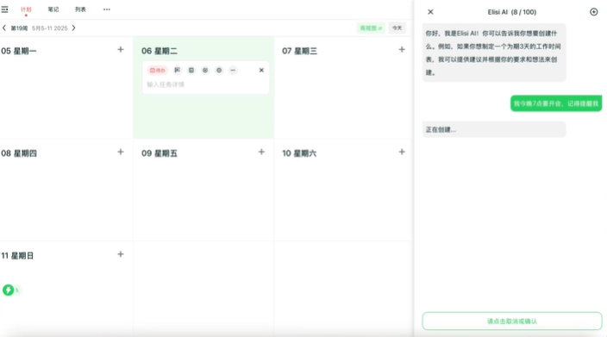Select the 06 星期二 day header

pos(160,51)
